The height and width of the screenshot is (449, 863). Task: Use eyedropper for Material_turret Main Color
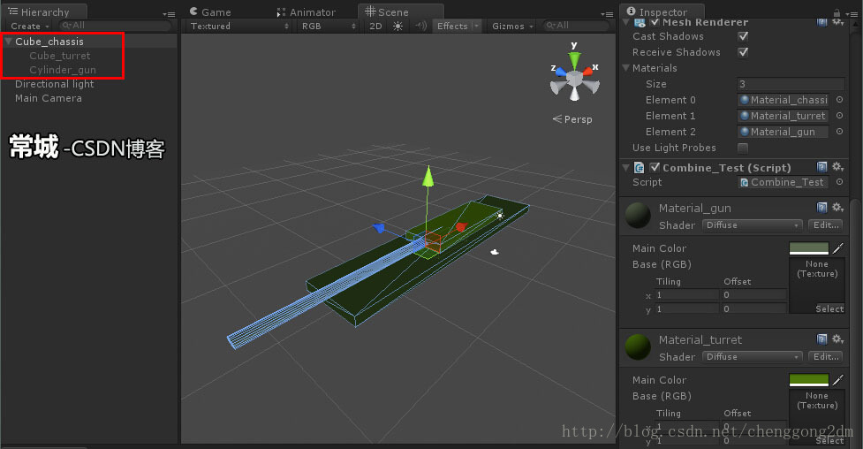tap(837, 380)
